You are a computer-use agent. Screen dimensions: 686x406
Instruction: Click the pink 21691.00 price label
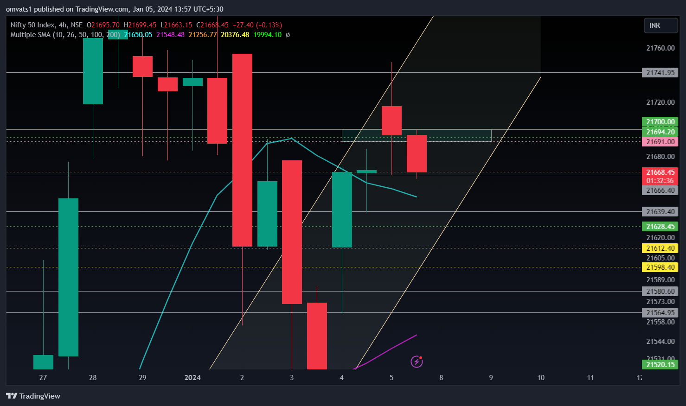[x=660, y=142]
